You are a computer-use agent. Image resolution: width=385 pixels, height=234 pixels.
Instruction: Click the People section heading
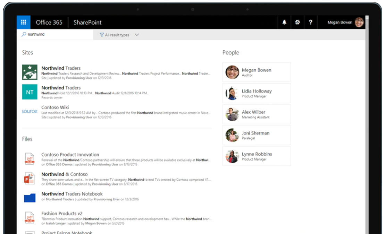[x=231, y=52]
